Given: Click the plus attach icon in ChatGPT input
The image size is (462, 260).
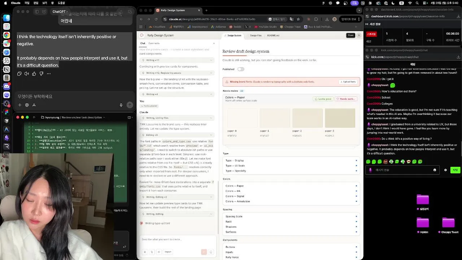Looking at the screenshot, I should click(x=19, y=105).
